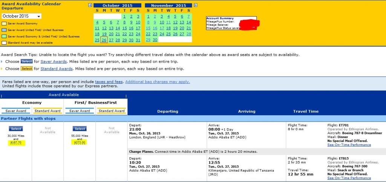Screen dimensions: 386x182
Task: Choose October 31 in calendar
Action: [138, 40]
